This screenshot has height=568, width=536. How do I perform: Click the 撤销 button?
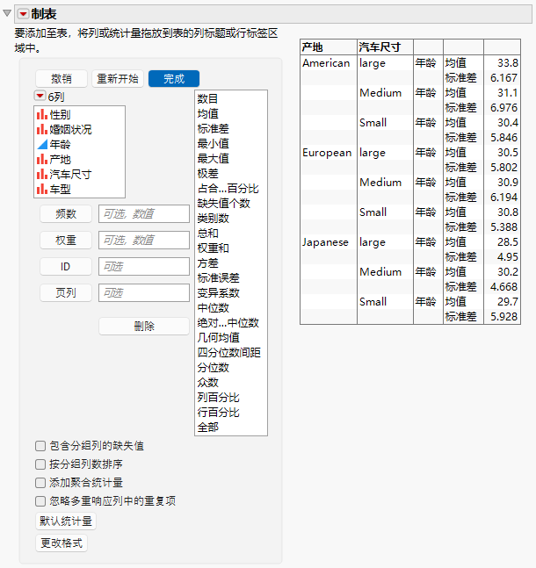point(62,79)
